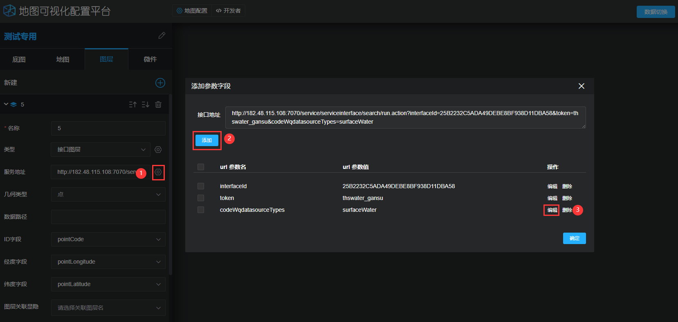
Task: Switch to the 地图 tab
Action: coord(63,60)
